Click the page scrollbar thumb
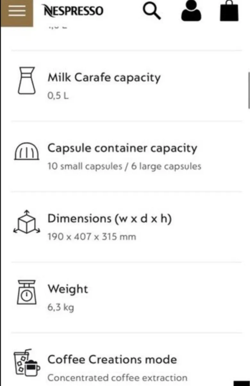This screenshot has height=386, width=250. [x=249, y=91]
